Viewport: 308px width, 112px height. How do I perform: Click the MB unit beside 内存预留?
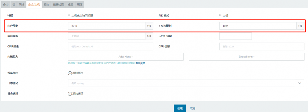(149, 36)
